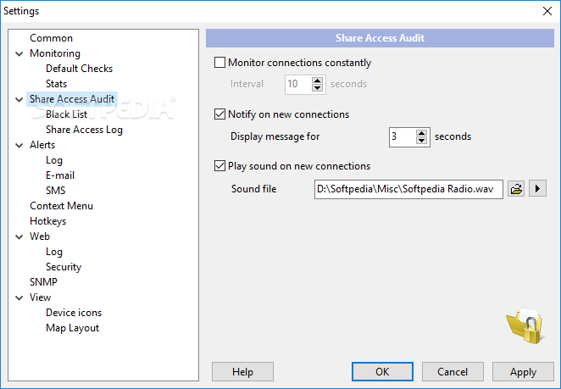Open Device icons settings
This screenshot has width=561, height=389.
pyautogui.click(x=74, y=313)
